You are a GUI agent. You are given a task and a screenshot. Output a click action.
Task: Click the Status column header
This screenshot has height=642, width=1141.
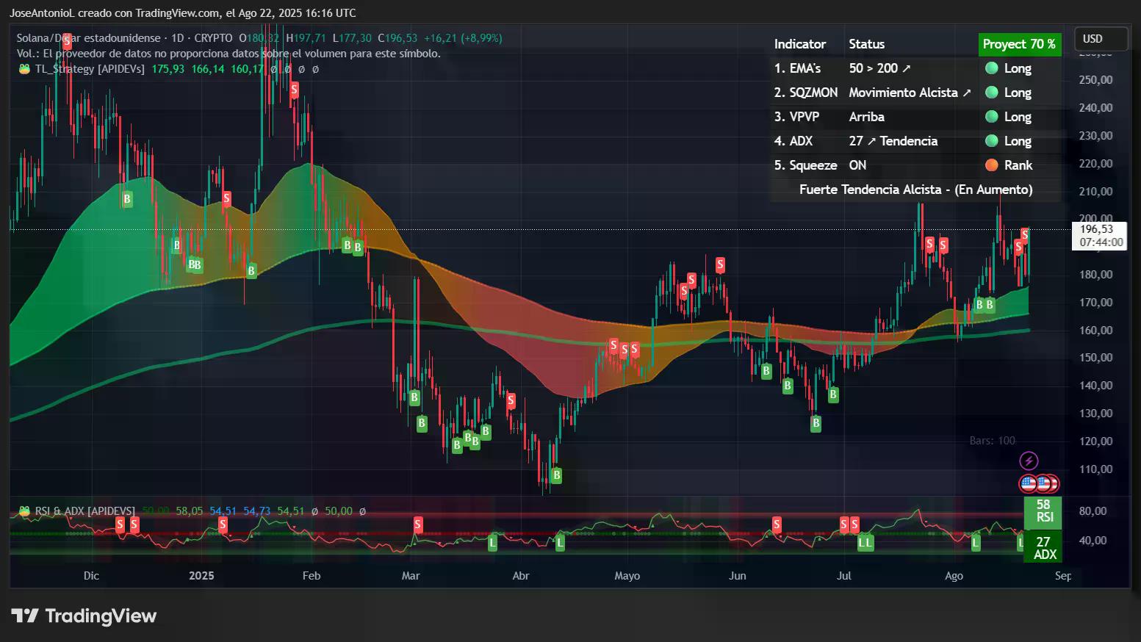pyautogui.click(x=867, y=44)
